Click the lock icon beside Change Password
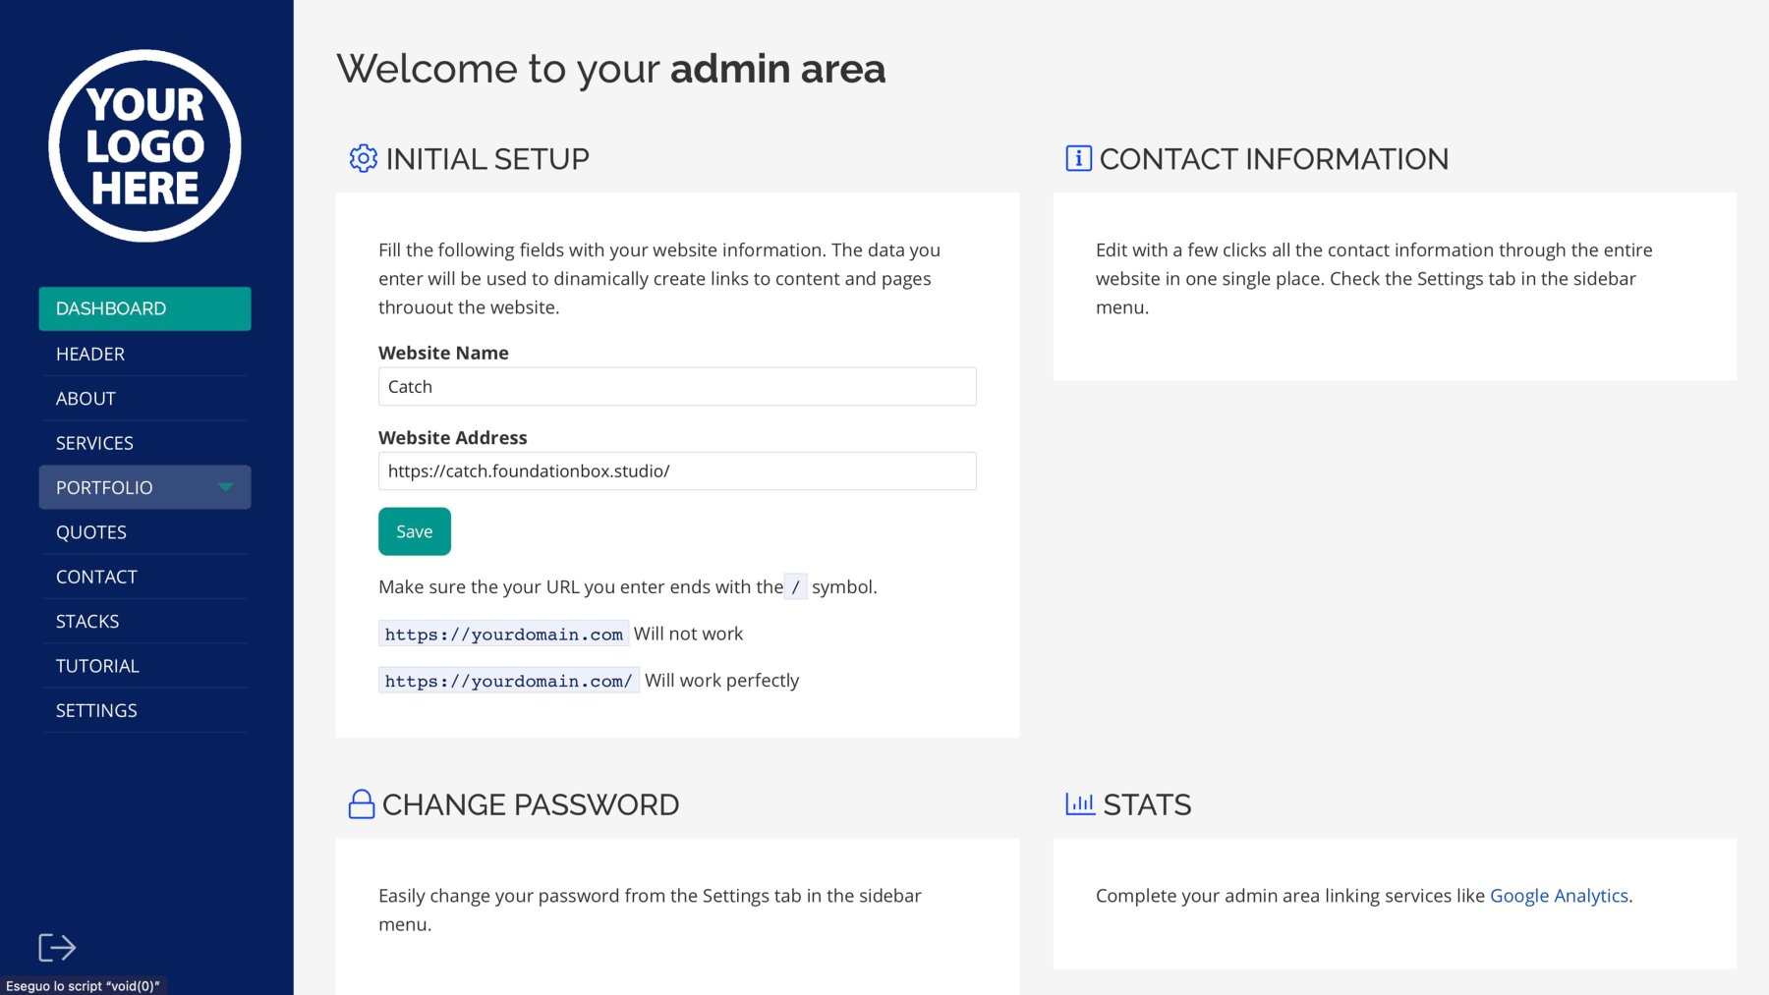Screen dimensions: 1769x995 point(362,804)
